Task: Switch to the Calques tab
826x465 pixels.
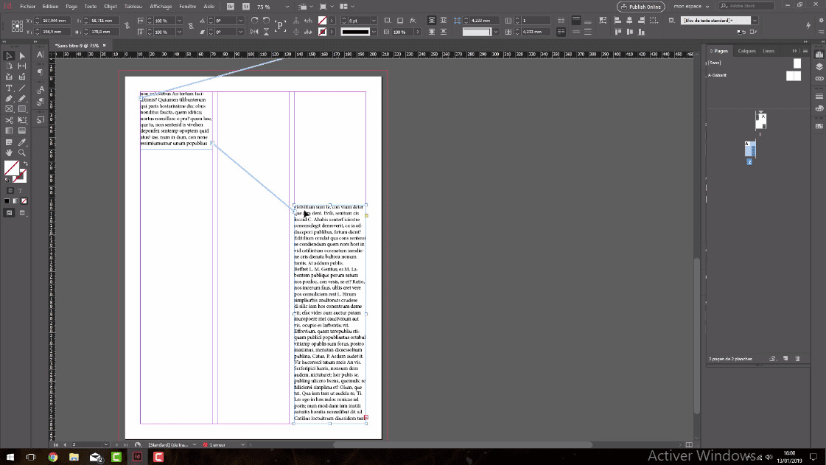Action: pos(747,51)
